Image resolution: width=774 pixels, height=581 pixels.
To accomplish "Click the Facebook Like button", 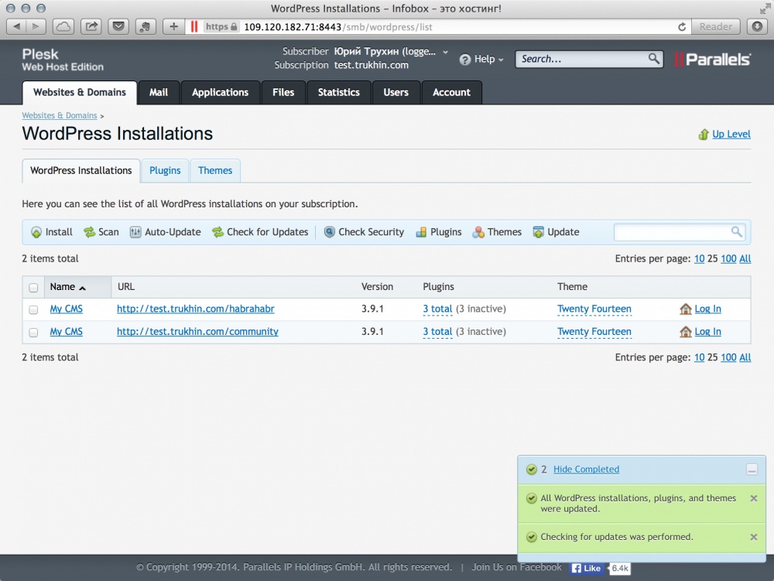I will point(587,568).
